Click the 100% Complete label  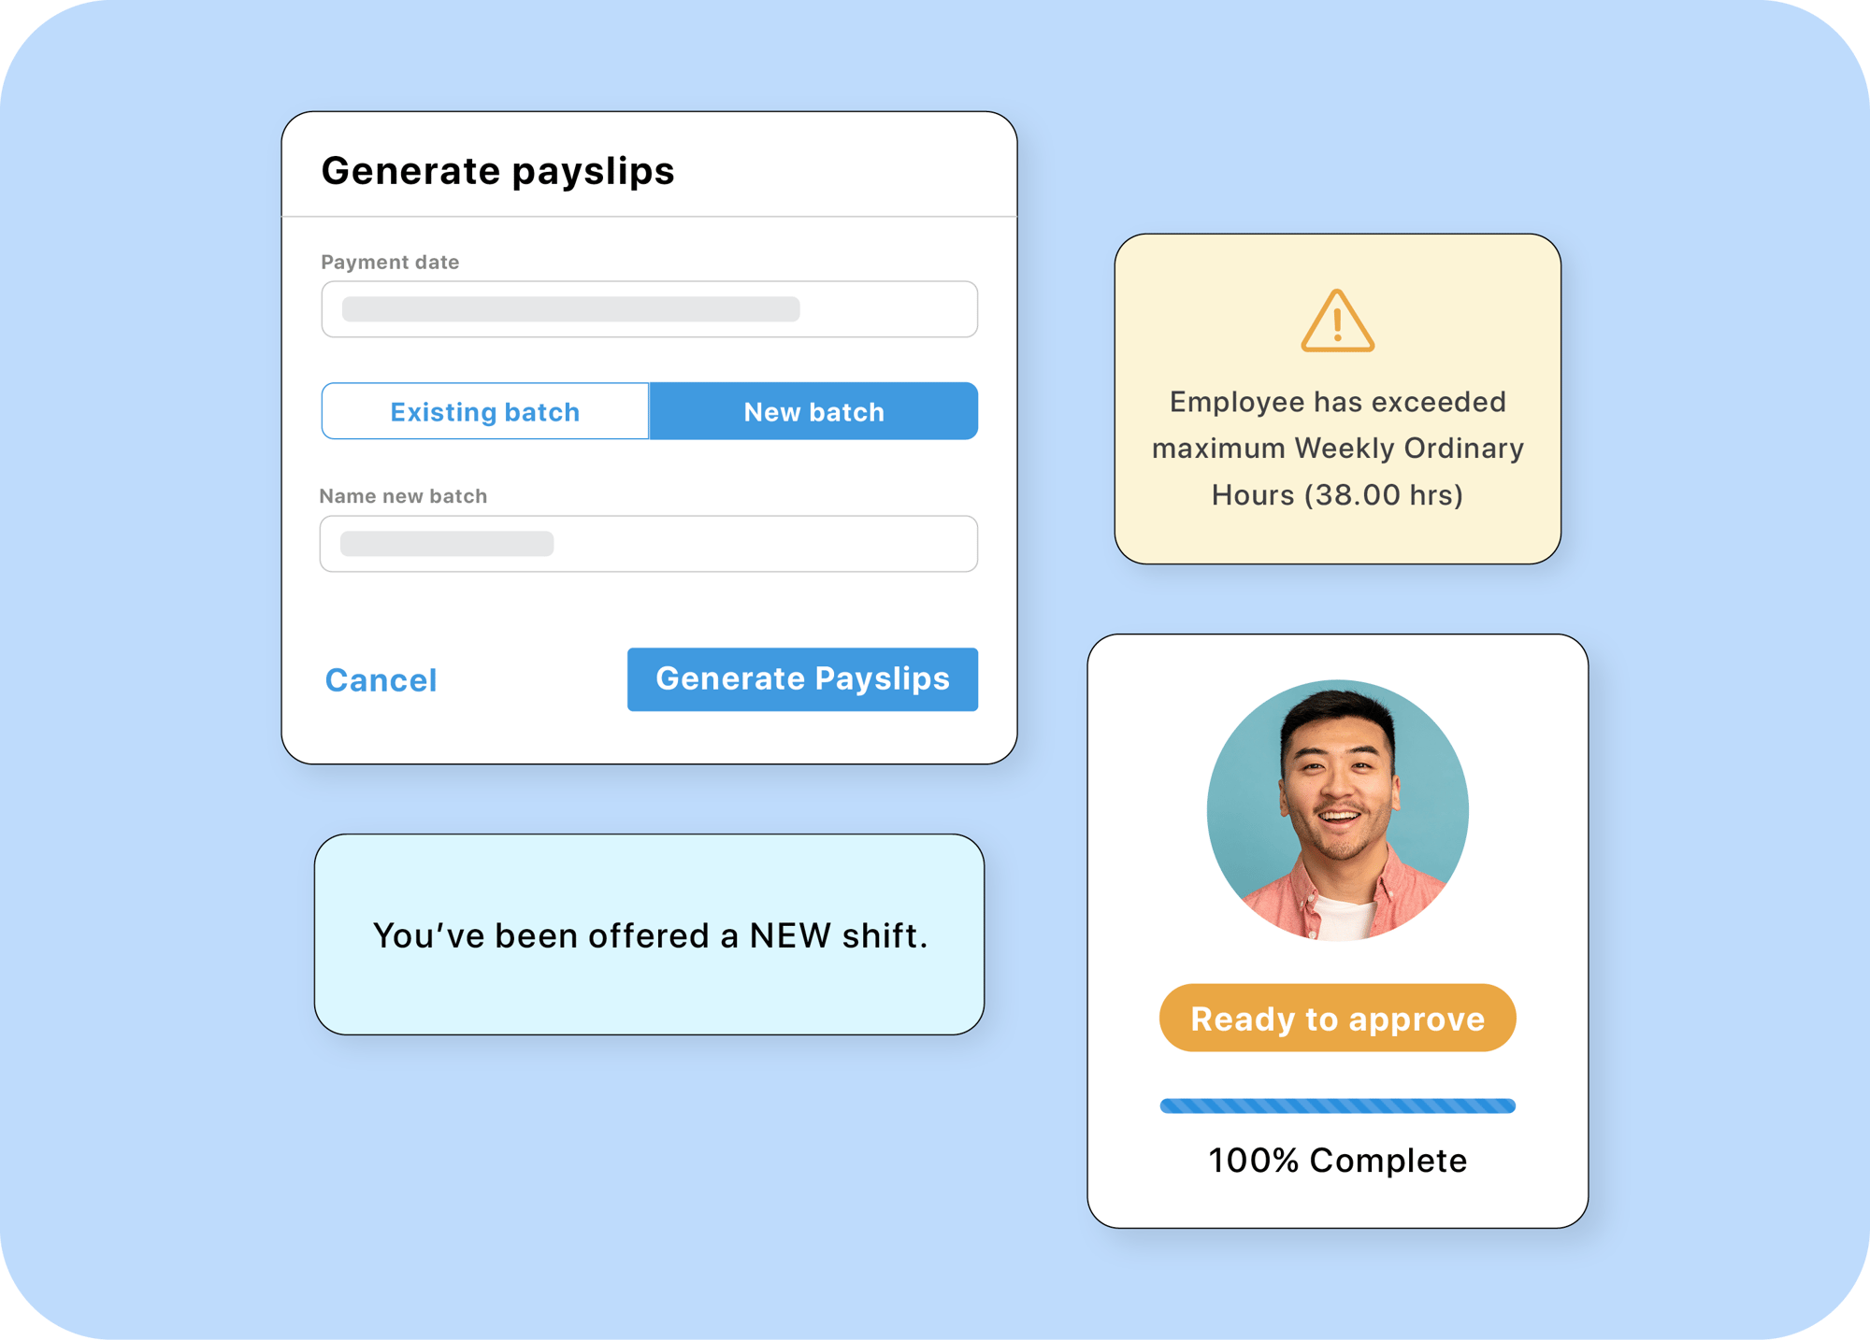point(1337,1161)
